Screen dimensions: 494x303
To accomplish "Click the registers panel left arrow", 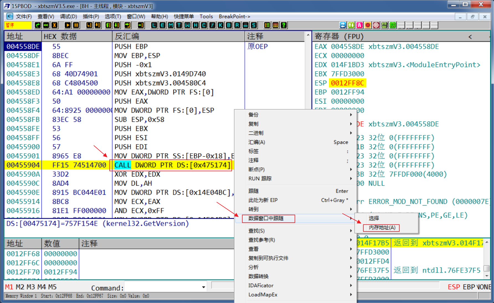I will [x=470, y=37].
